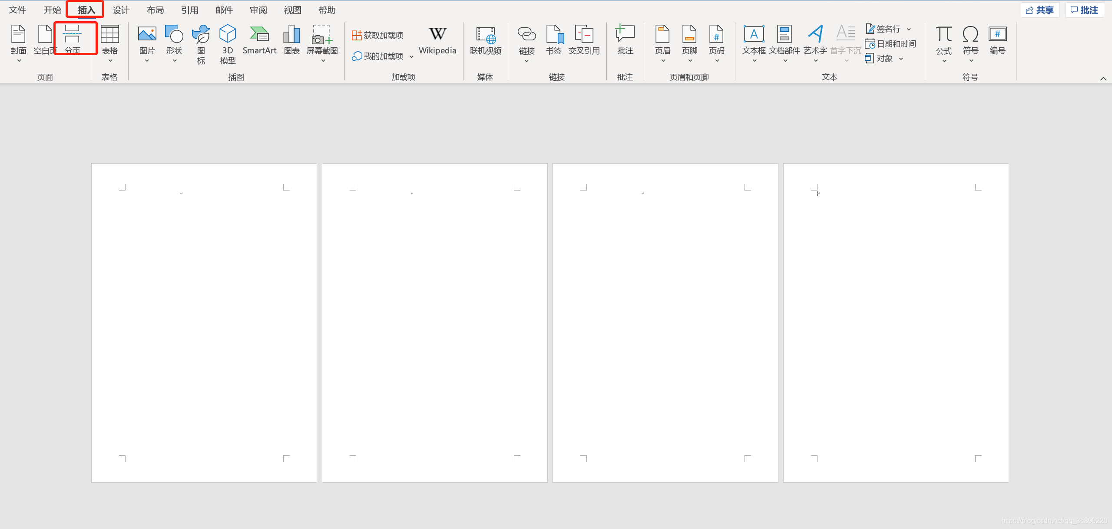
Task: Click the 交叉引用 cross-reference icon
Action: tap(584, 40)
